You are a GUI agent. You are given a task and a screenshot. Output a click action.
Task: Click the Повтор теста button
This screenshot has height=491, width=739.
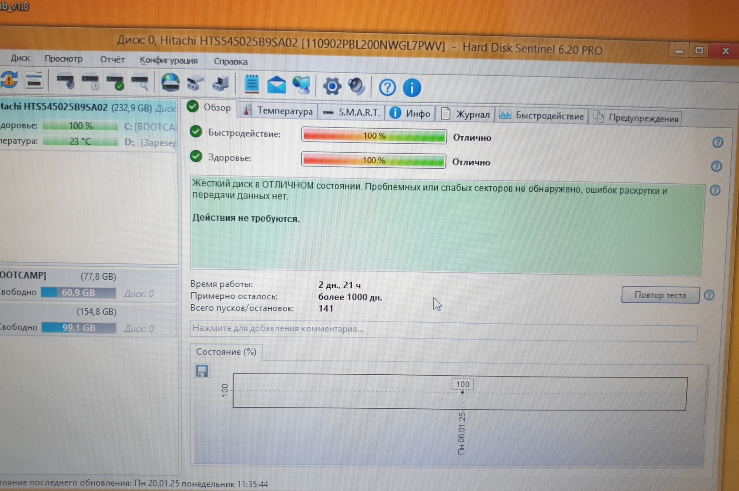(660, 295)
